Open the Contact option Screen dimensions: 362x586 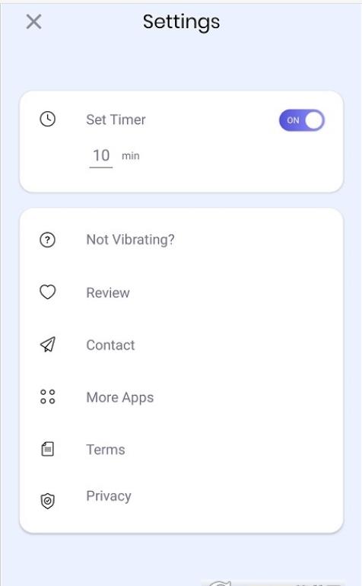pyautogui.click(x=181, y=345)
